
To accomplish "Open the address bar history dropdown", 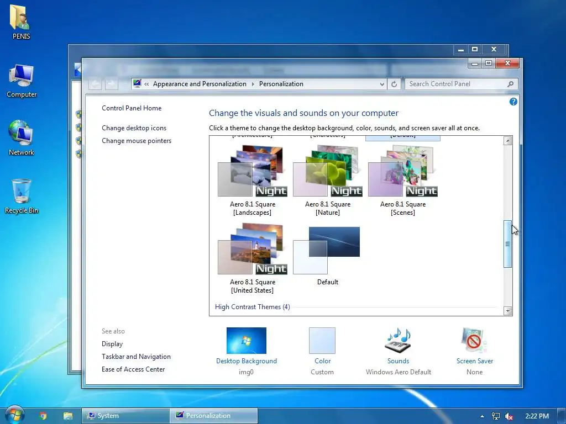I will (x=382, y=84).
